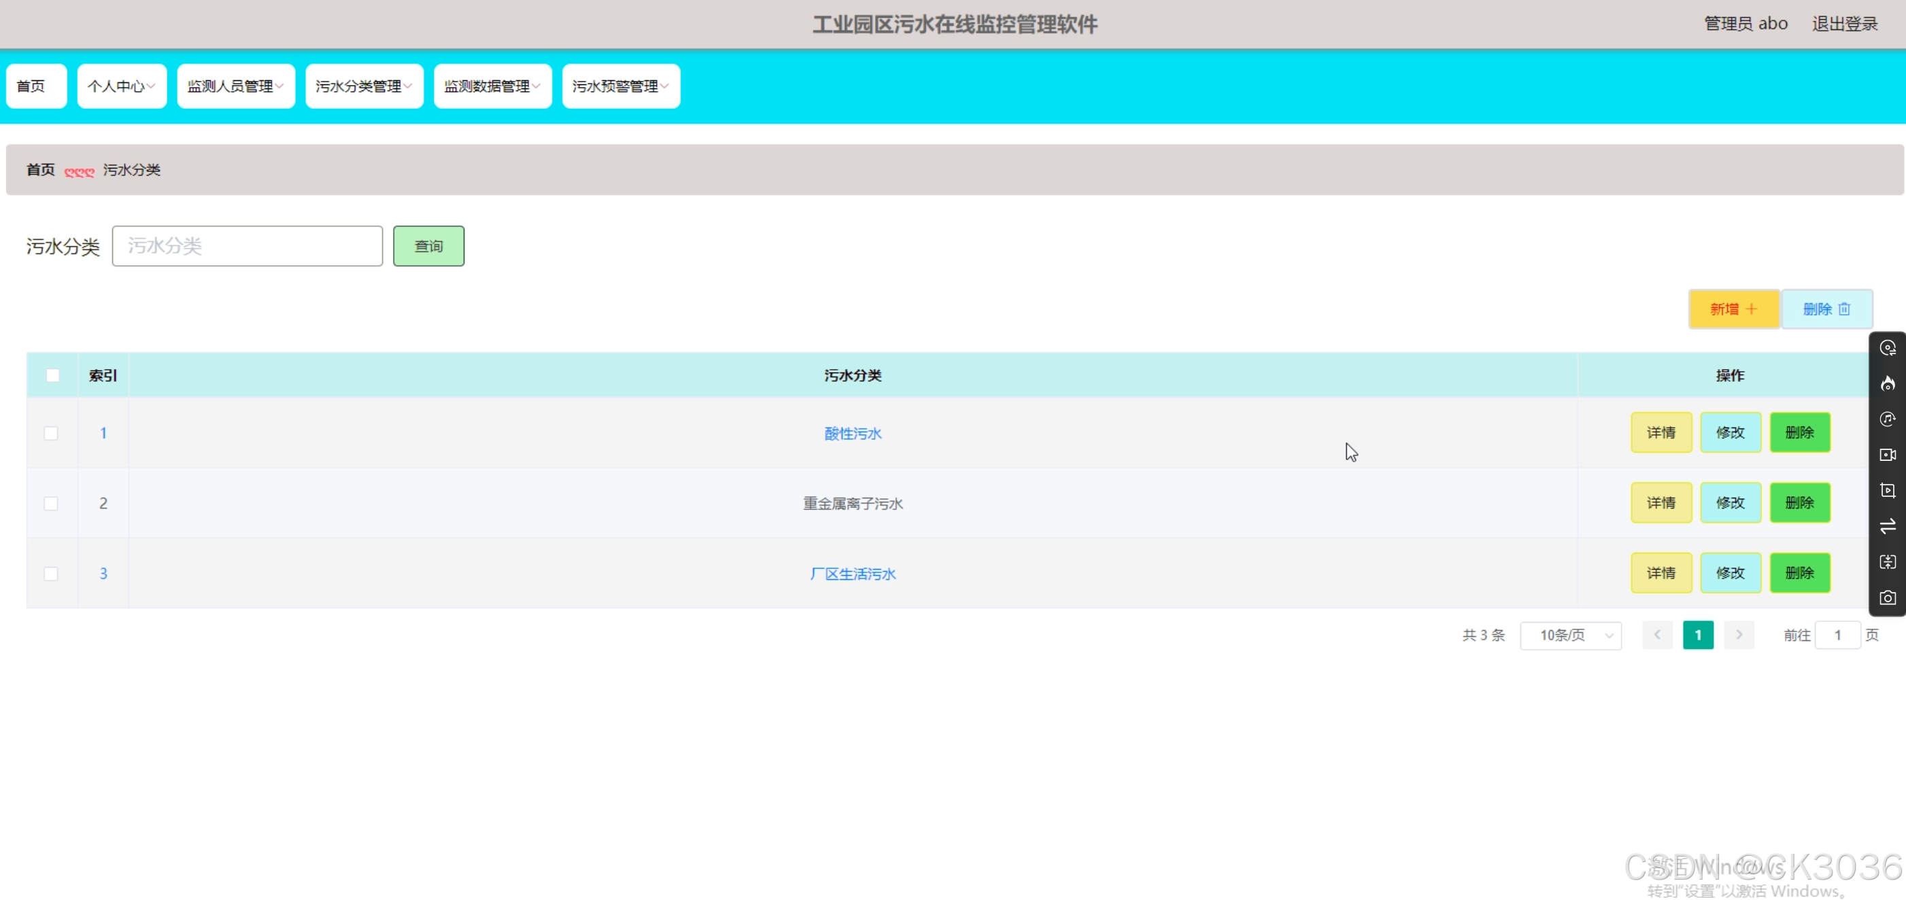Toggle the select-all checkbox in table header
Screen dimensions: 1906x900
point(52,375)
